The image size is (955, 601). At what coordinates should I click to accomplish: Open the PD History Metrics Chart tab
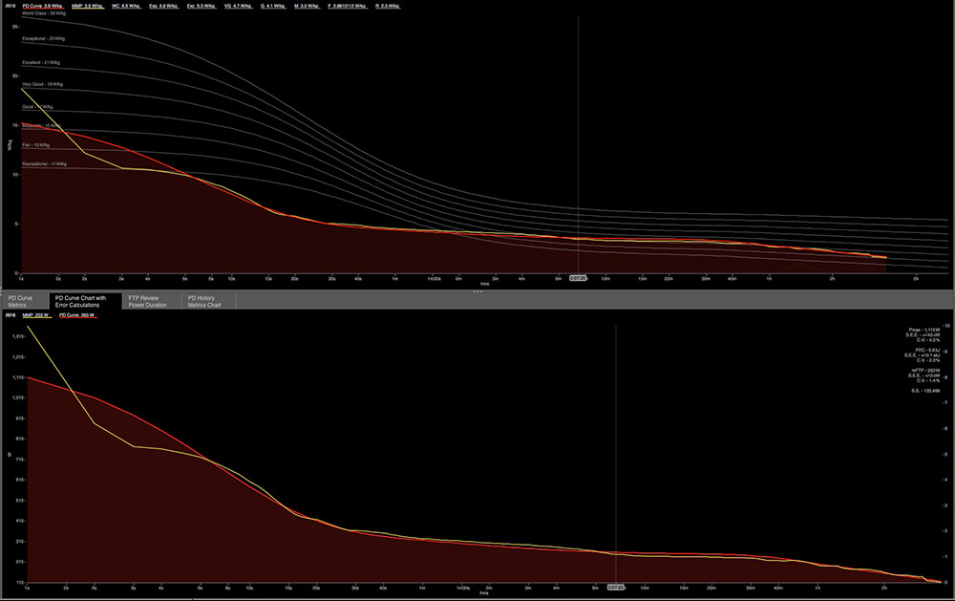207,301
